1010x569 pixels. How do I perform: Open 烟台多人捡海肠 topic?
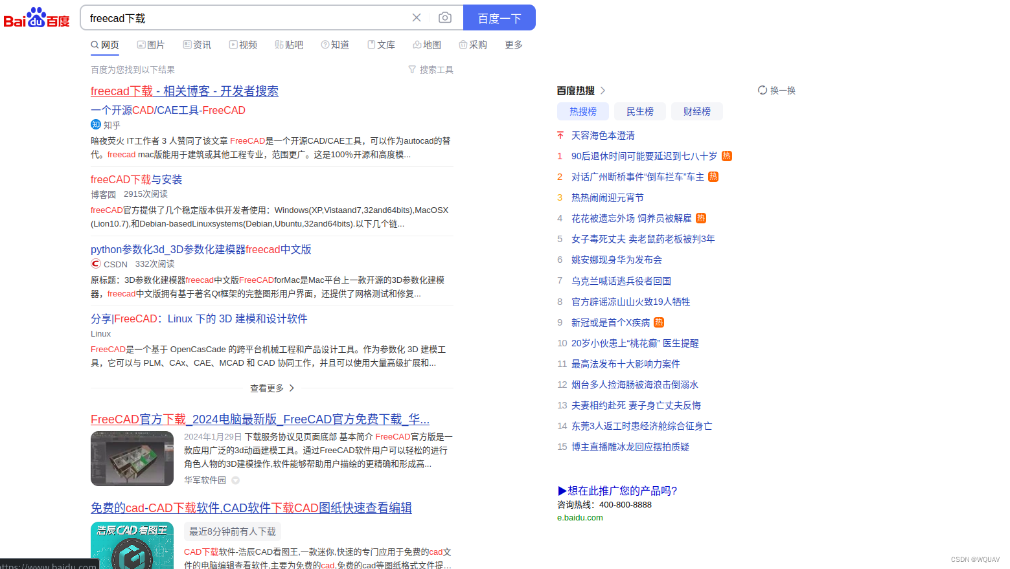tap(635, 385)
